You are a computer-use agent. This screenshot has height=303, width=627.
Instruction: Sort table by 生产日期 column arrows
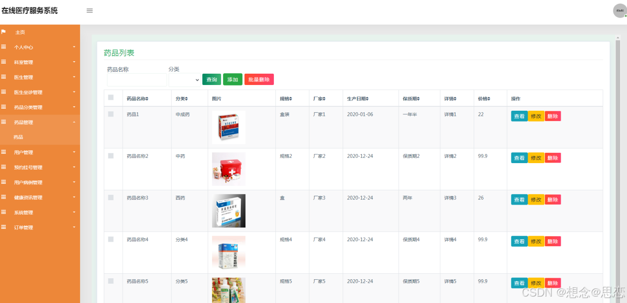367,99
